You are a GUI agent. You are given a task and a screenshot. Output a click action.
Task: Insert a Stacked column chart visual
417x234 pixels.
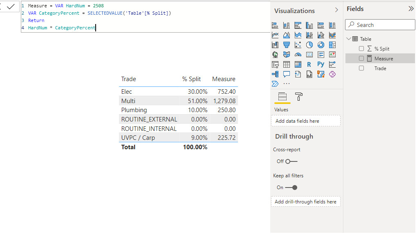[x=287, y=25]
